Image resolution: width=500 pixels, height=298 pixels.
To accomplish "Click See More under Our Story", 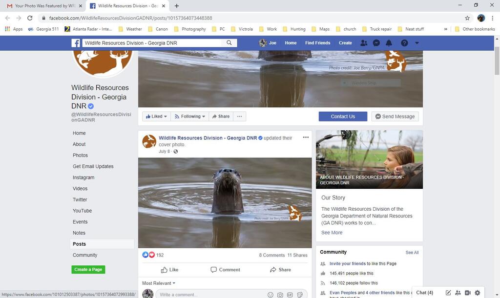I will click(332, 233).
